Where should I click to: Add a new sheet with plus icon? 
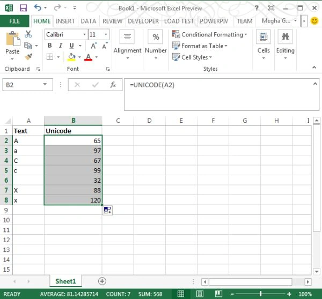pos(102,281)
